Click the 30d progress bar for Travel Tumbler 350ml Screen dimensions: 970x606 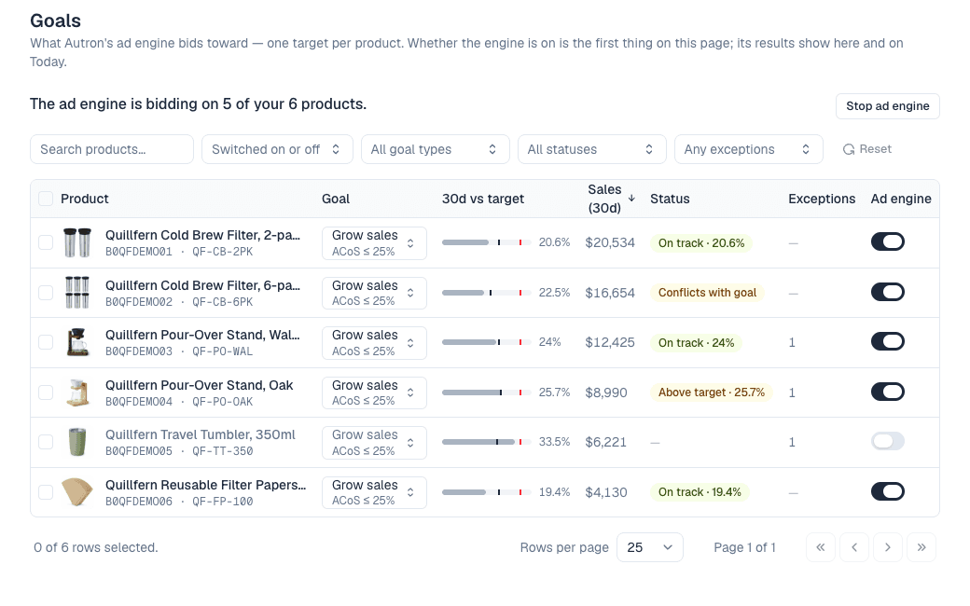486,442
